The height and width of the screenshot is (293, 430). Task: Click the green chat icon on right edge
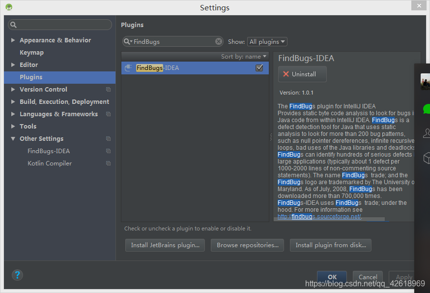[x=427, y=109]
